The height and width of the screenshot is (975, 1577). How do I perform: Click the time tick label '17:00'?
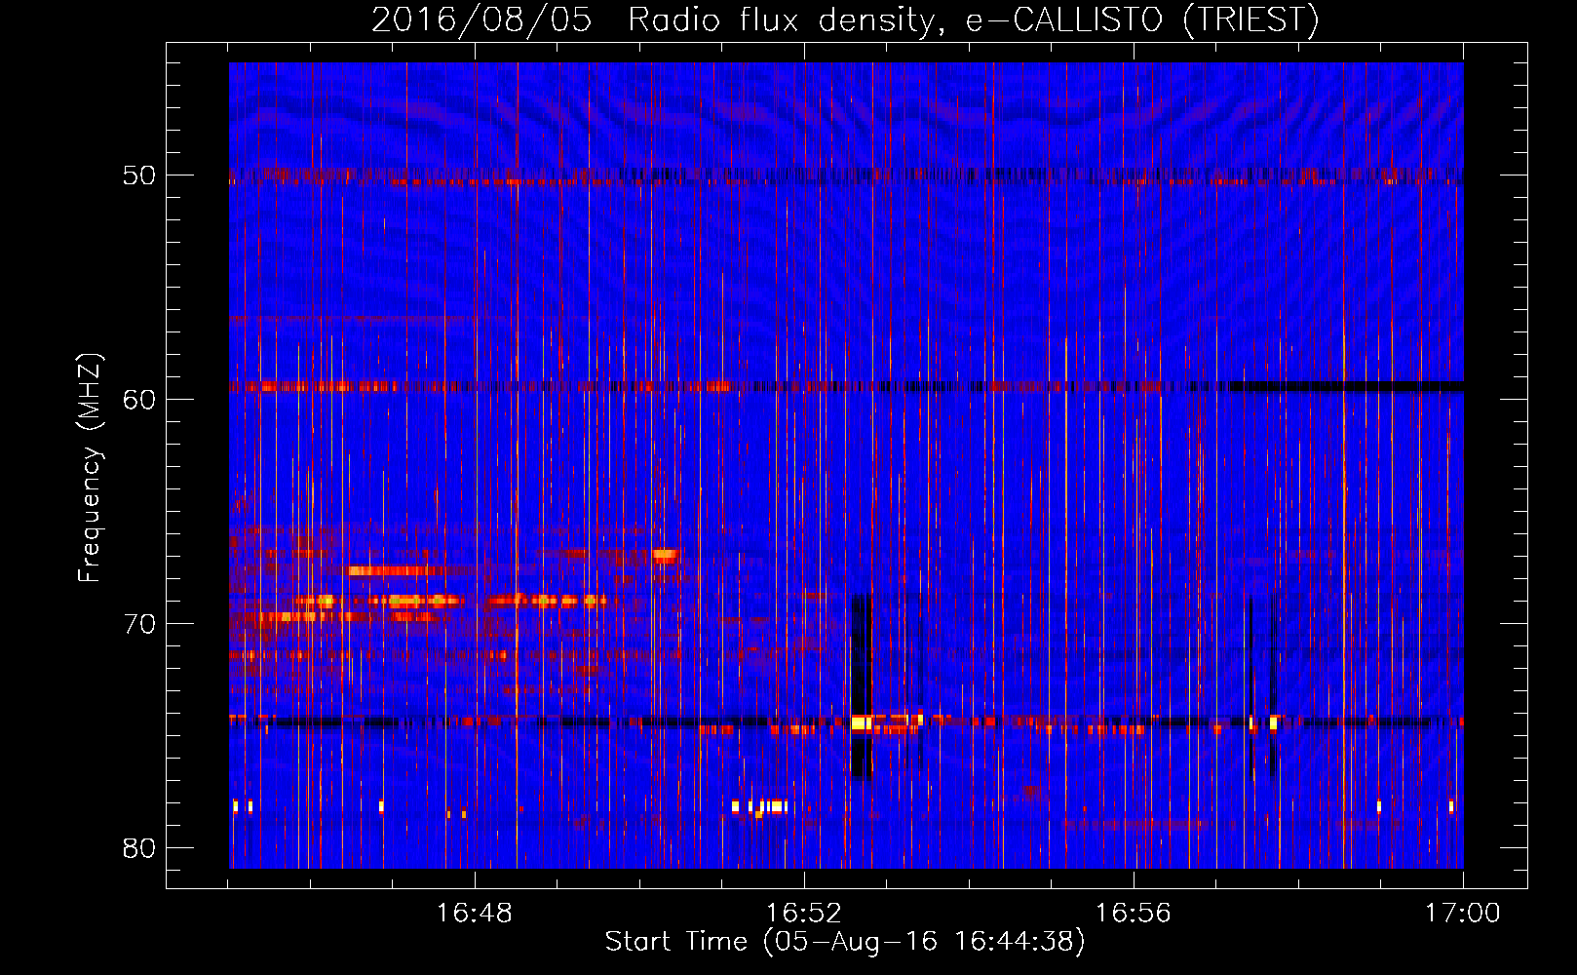pos(1463,914)
